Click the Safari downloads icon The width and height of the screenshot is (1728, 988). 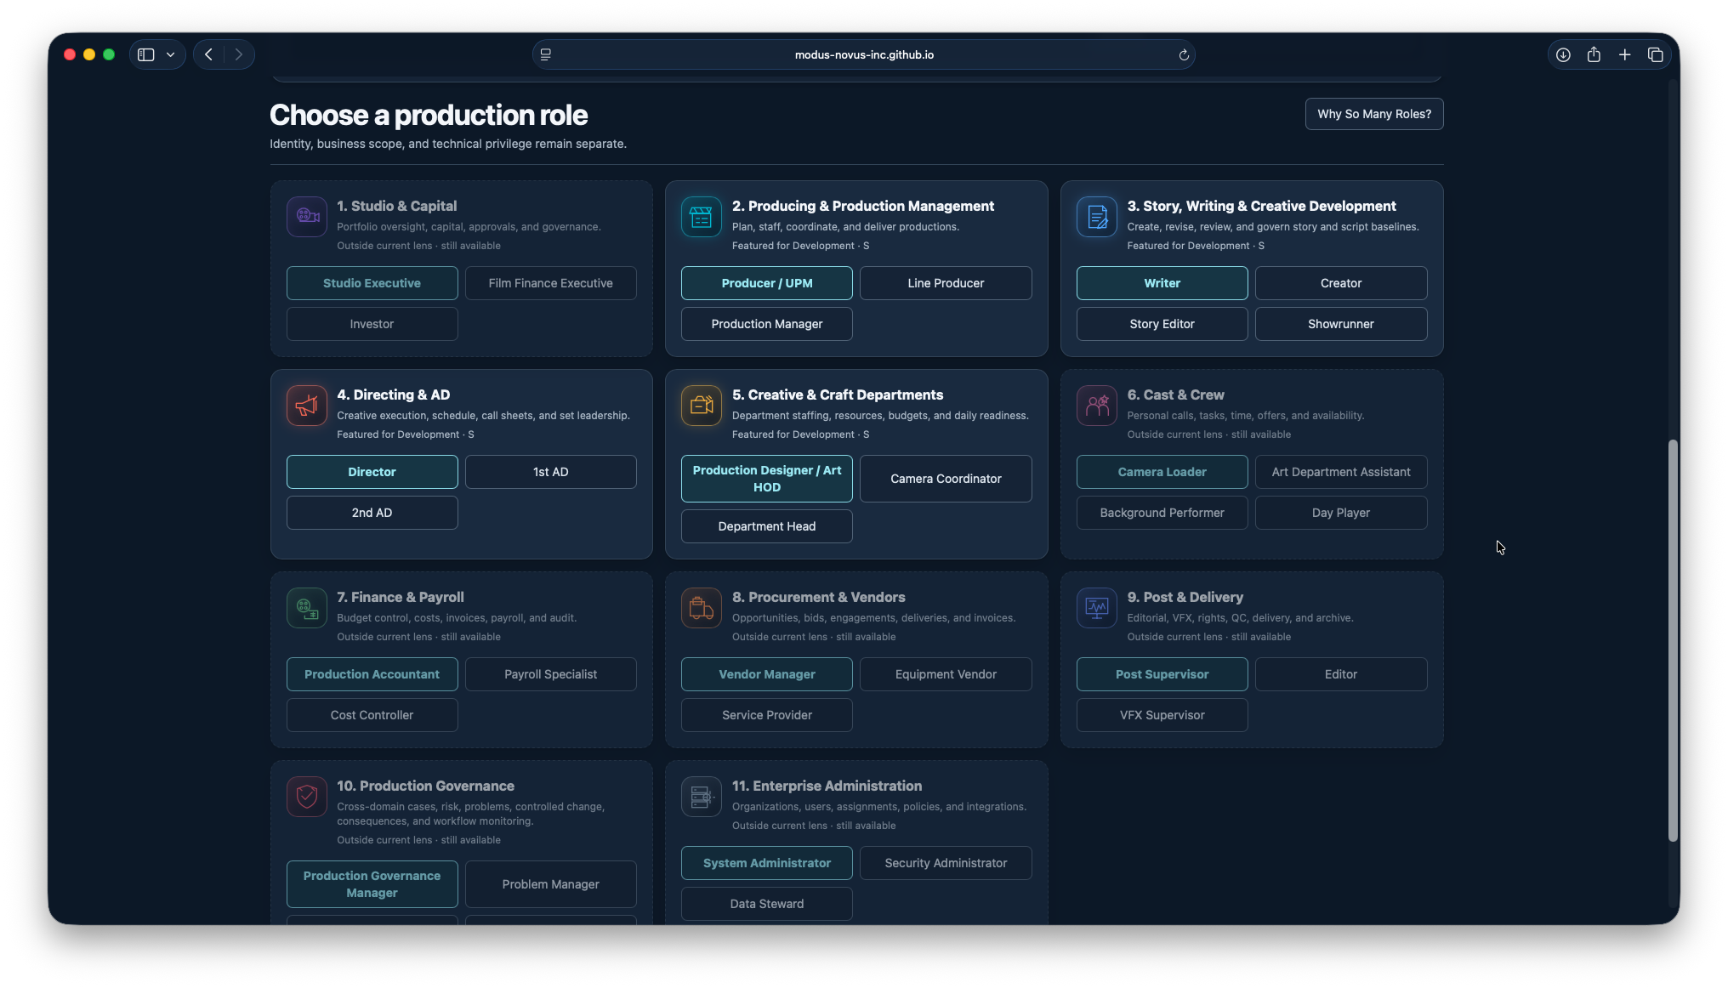click(1563, 54)
